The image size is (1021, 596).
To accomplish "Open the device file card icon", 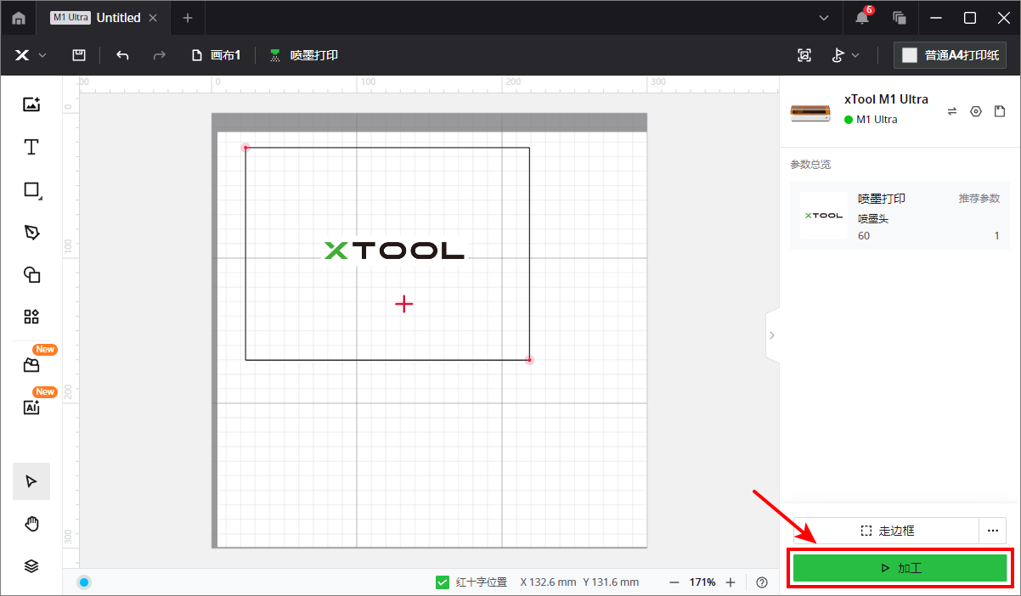I will 1000,111.
